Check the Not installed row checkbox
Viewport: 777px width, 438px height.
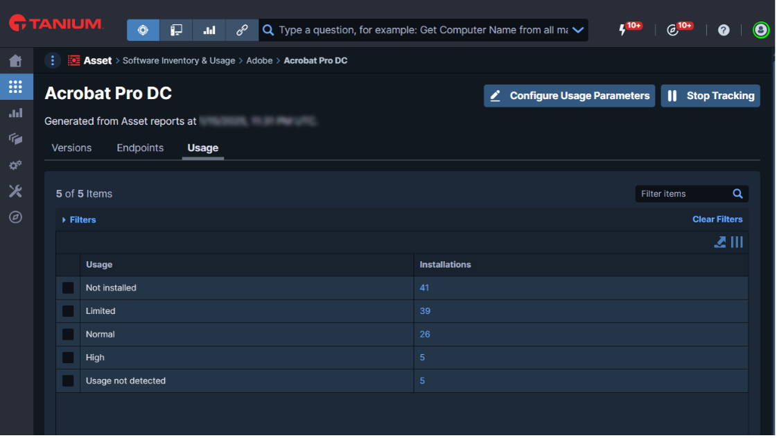68,288
